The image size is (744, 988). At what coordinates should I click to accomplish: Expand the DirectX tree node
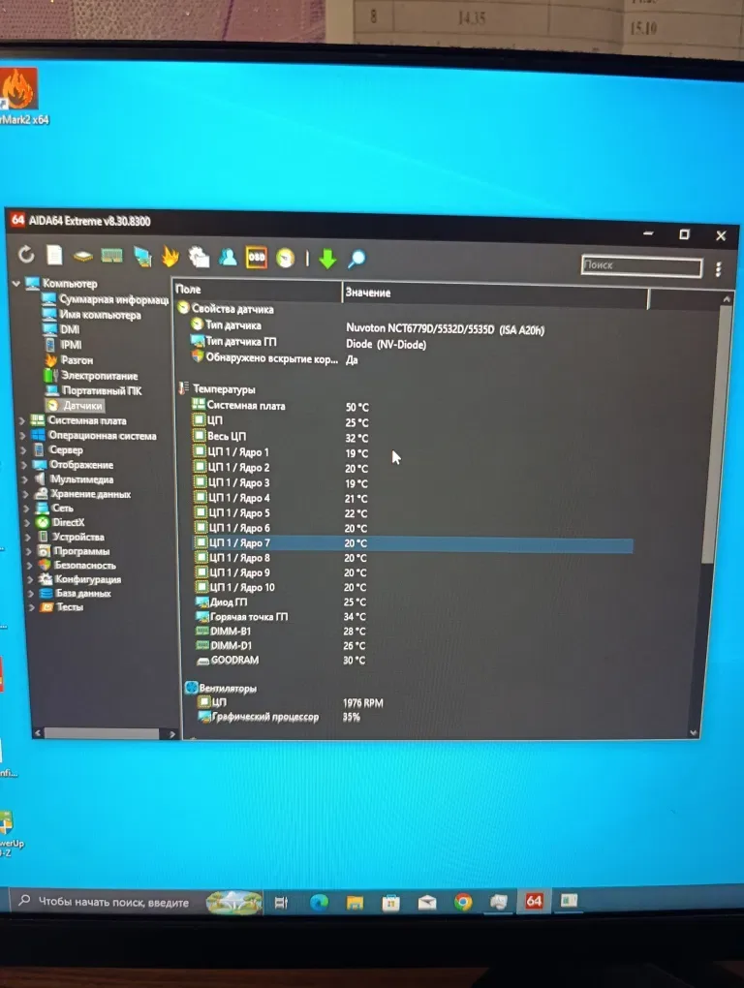[28, 522]
